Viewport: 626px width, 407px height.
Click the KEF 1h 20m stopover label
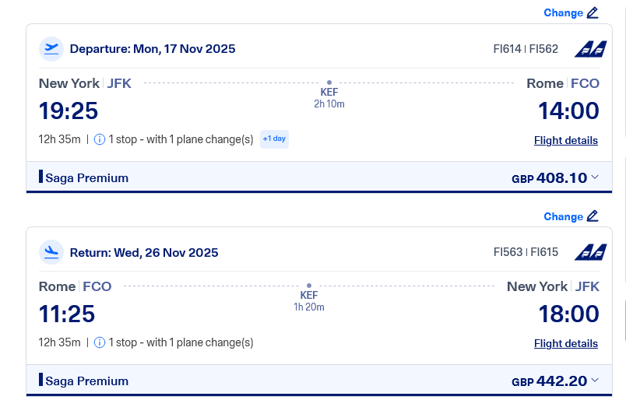pos(309,300)
